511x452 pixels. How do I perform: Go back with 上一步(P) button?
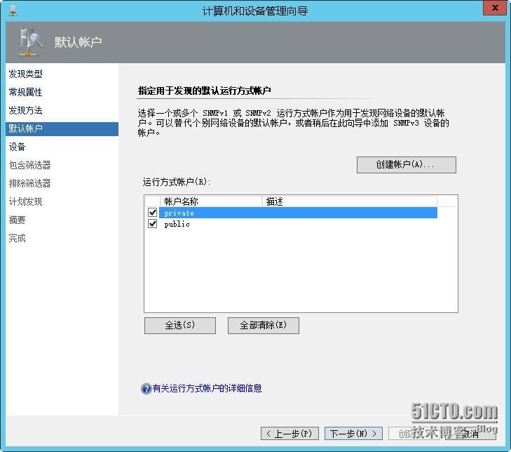[x=289, y=434]
